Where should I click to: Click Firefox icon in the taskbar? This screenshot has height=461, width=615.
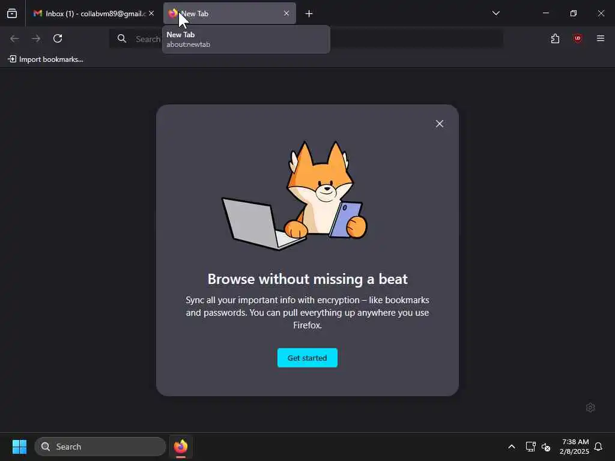pyautogui.click(x=180, y=447)
